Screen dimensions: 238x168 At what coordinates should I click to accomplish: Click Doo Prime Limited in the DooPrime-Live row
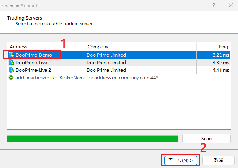[106, 62]
